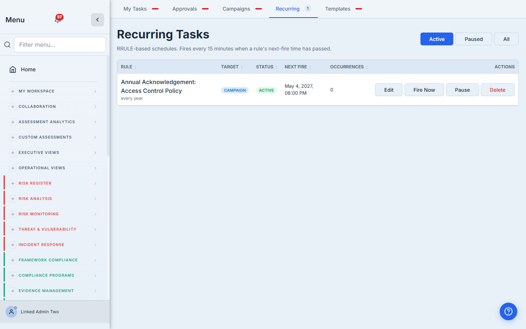Click the plus icon beside Framework Compliance
The height and width of the screenshot is (329, 526).
point(13,260)
